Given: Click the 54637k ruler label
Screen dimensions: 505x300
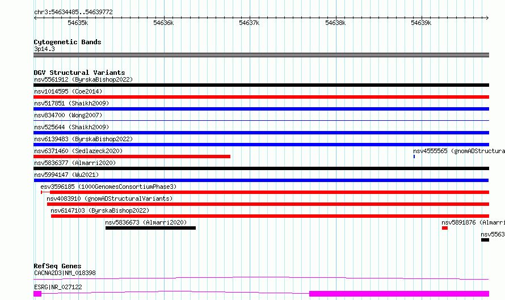Looking at the screenshot, I should coord(249,23).
